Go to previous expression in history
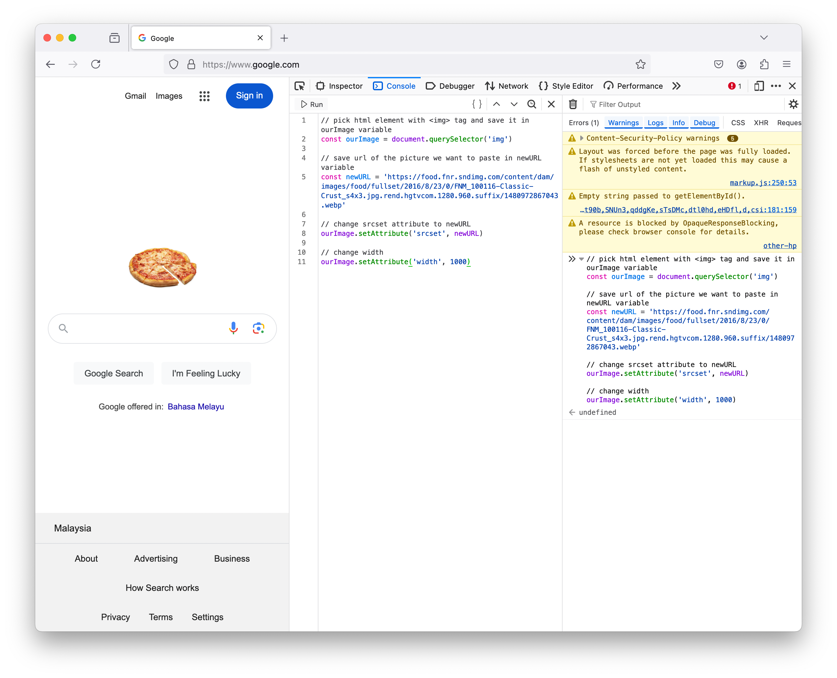The height and width of the screenshot is (678, 837). pyautogui.click(x=497, y=104)
